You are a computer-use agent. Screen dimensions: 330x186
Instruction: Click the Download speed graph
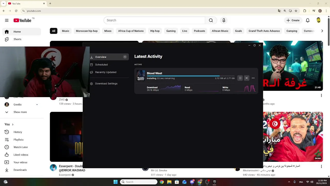pos(170,88)
